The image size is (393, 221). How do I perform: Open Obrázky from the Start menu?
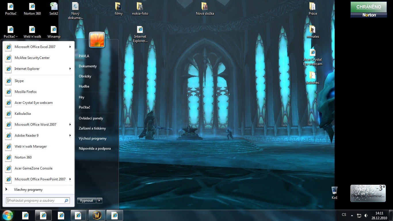tap(85, 76)
